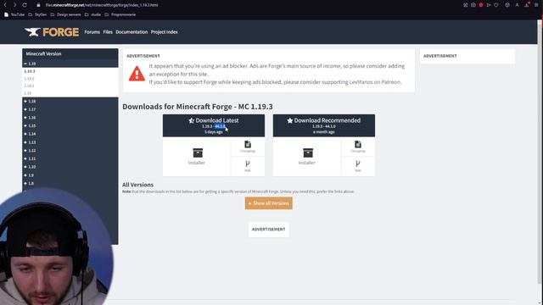543x305 pixels.
Task: Click the page scrollbar on the right edge
Action: click(x=540, y=152)
